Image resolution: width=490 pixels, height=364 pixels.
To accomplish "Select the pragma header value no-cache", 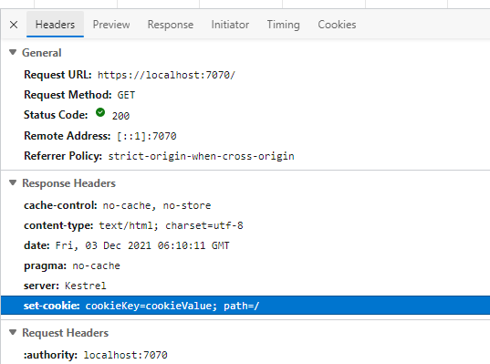I will tap(96, 265).
